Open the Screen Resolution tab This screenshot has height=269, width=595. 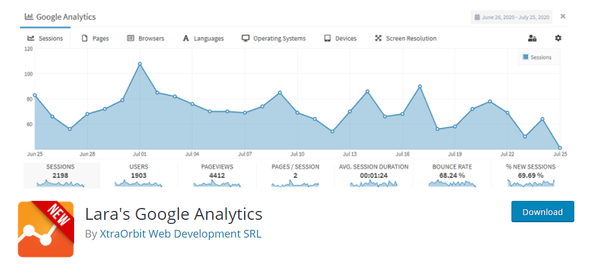[x=405, y=39]
